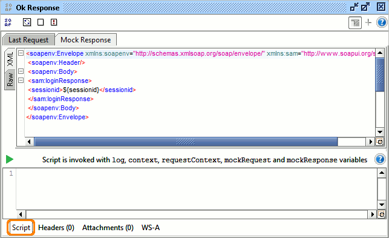Click inside the script editor line 1
389x238 pixels.
(x=197, y=173)
